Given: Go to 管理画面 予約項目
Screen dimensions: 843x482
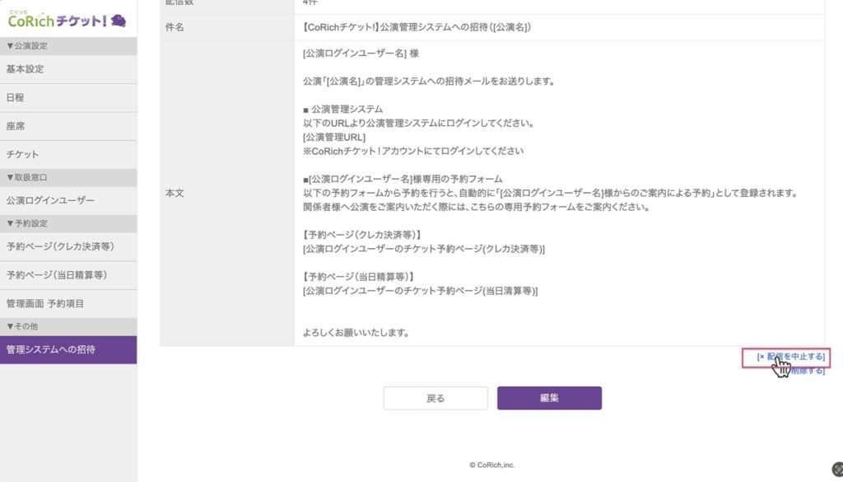Looking at the screenshot, I should click(x=45, y=304).
